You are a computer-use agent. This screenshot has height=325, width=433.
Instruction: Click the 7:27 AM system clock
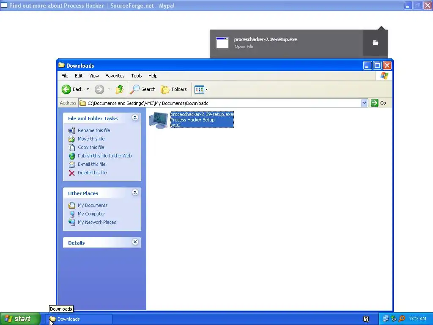417,319
